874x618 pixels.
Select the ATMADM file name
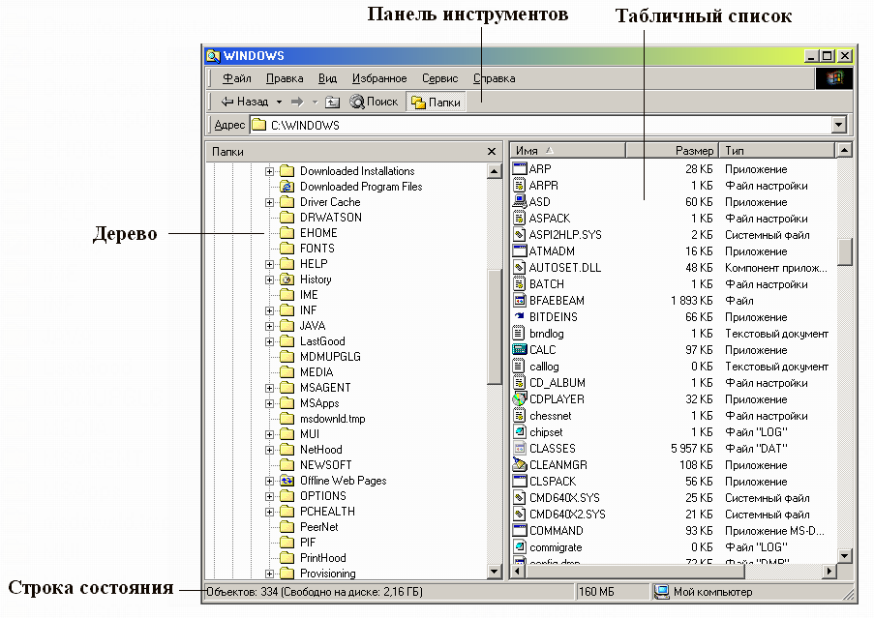point(552,251)
